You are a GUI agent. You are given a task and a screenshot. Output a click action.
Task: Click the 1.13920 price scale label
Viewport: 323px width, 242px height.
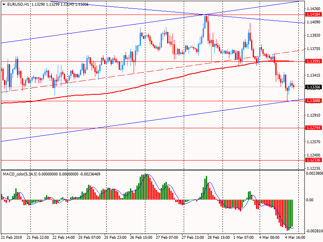pyautogui.click(x=313, y=35)
